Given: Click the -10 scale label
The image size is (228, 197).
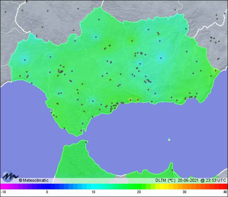Looking at the screenshot, I should tap(3, 192).
